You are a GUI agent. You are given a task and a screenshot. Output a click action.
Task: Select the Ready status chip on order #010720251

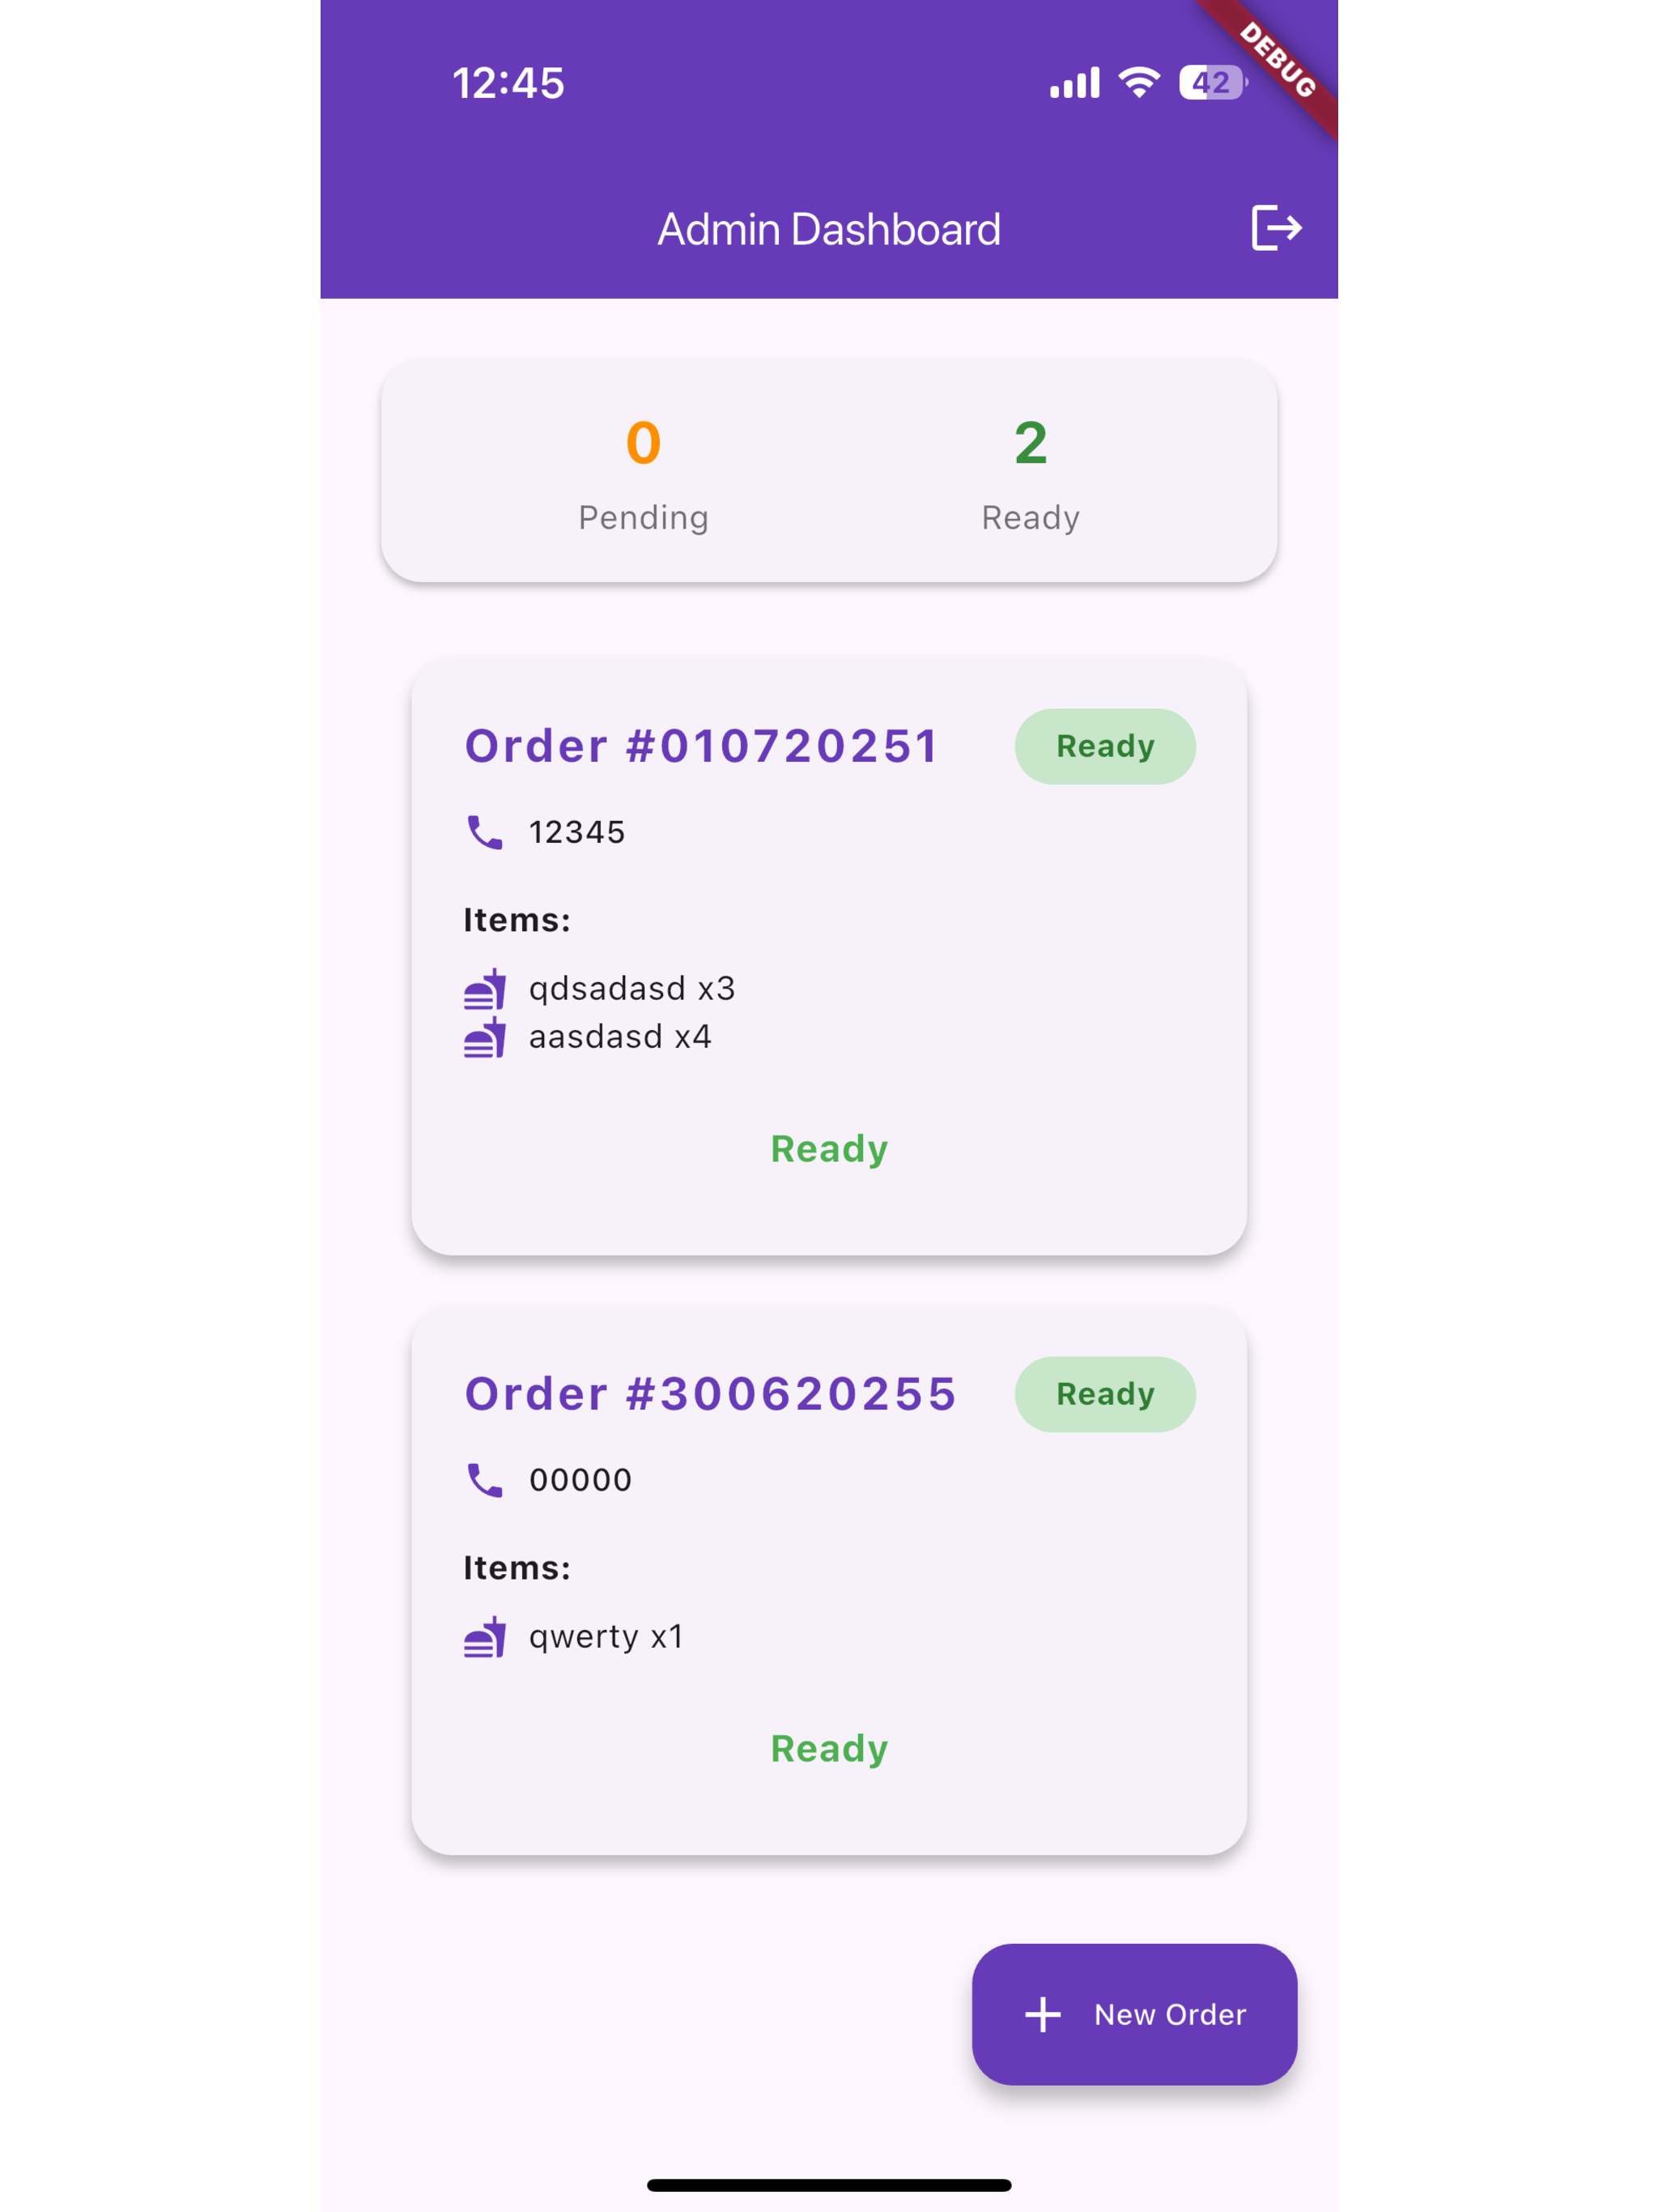(x=1105, y=747)
